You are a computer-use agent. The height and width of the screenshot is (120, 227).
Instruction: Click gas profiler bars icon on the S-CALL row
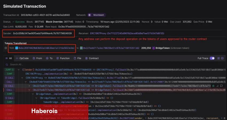[217, 86]
